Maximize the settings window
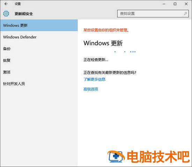 [175, 4]
